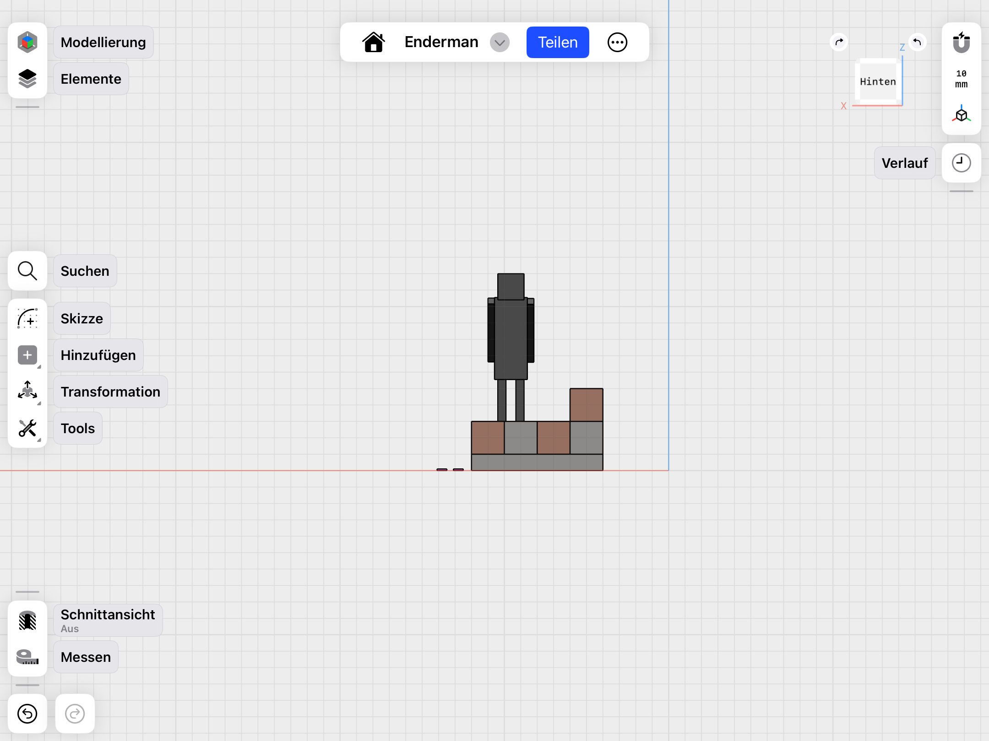Click the Elemente label
This screenshot has height=741, width=989.
pos(91,79)
